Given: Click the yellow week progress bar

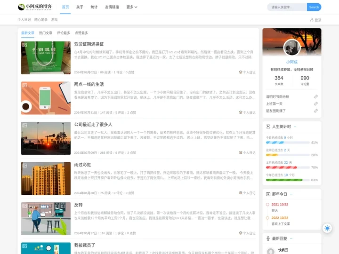Looking at the screenshot, I should (288, 155).
